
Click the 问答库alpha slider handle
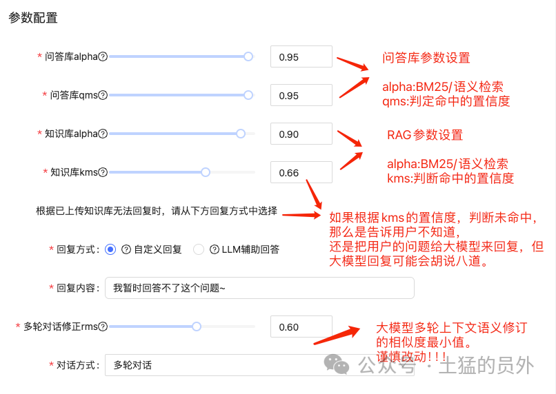coord(248,56)
